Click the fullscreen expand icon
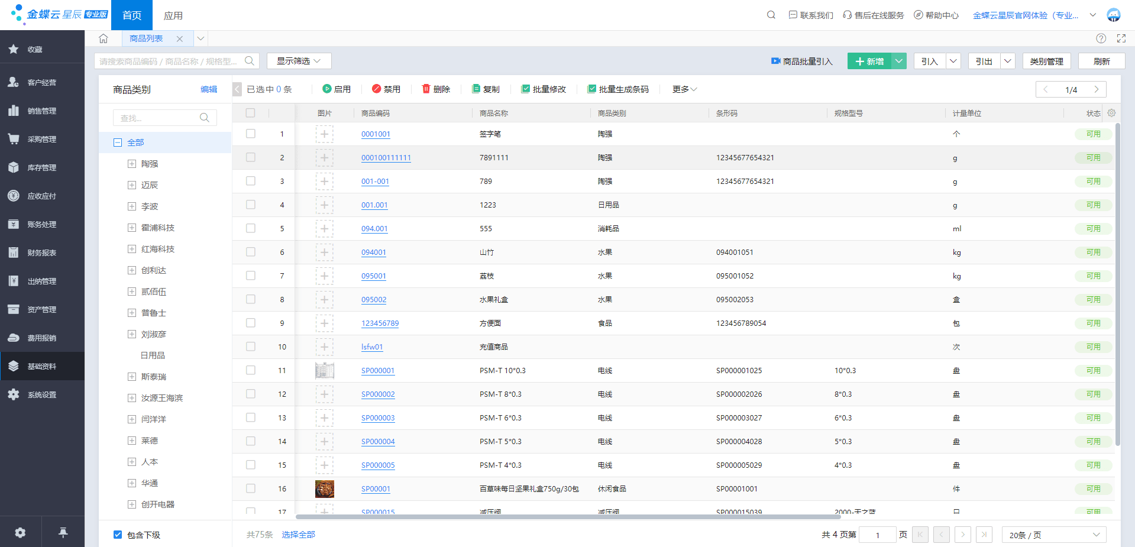 [1121, 38]
